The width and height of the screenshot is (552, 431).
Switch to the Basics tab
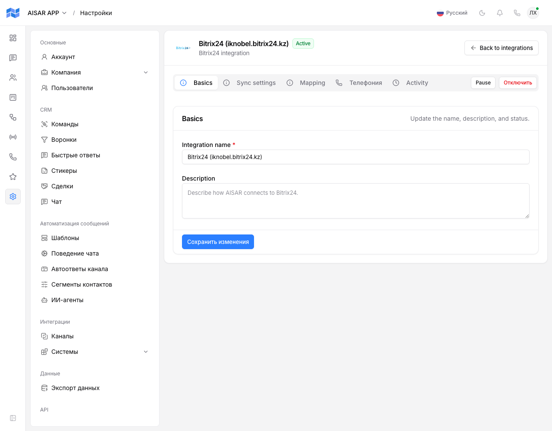pos(196,83)
